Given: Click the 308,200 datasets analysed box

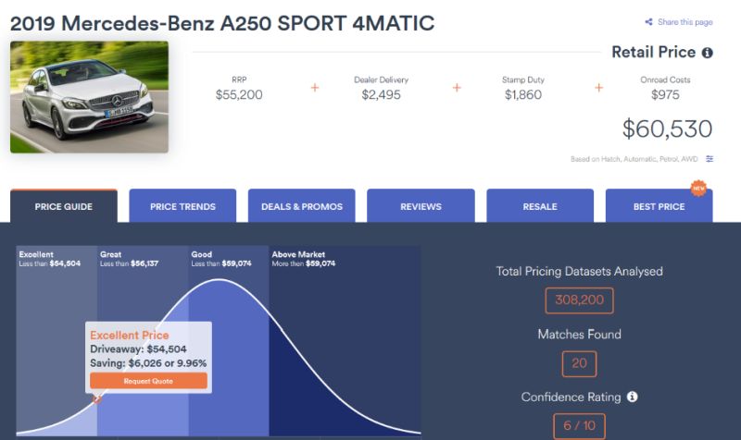Looking at the screenshot, I should [580, 299].
